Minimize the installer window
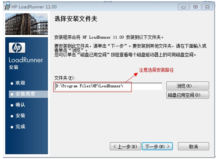 point(183,7)
